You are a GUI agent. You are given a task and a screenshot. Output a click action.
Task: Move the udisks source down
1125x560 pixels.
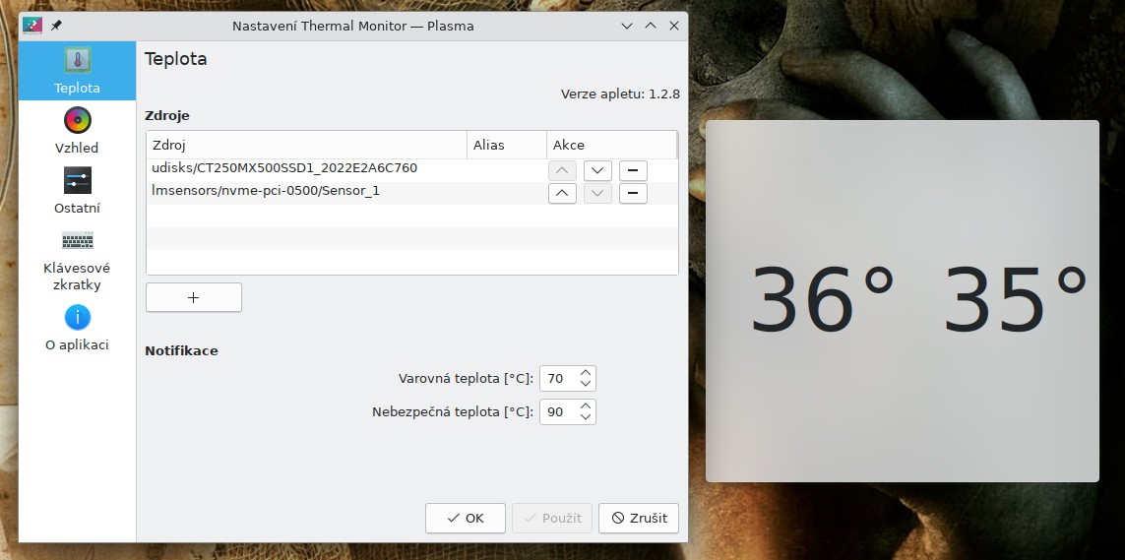(x=597, y=170)
